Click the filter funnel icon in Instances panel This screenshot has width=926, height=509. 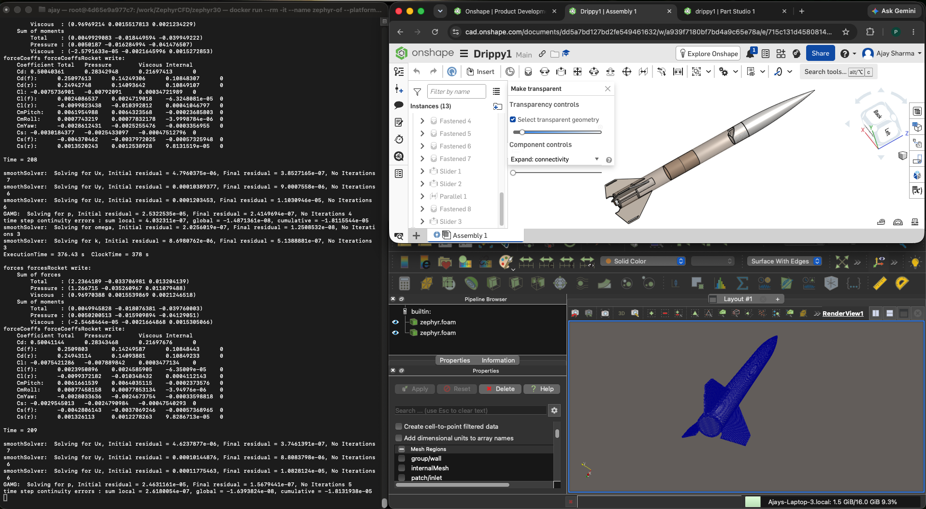coord(418,92)
